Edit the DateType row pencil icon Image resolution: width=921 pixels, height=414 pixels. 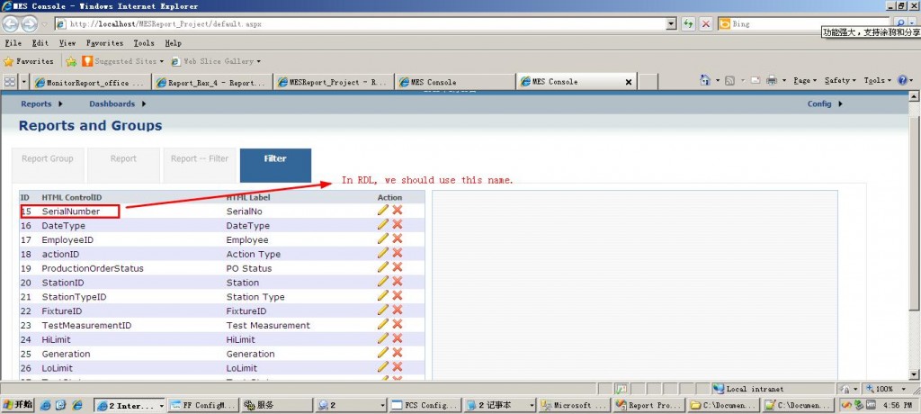click(x=383, y=224)
